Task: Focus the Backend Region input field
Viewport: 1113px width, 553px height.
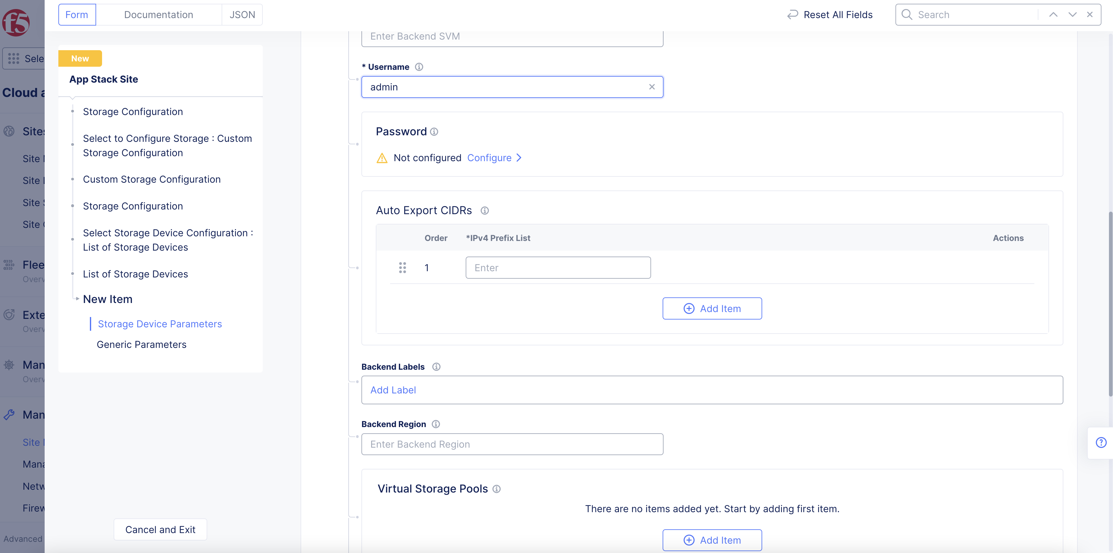Action: (512, 444)
